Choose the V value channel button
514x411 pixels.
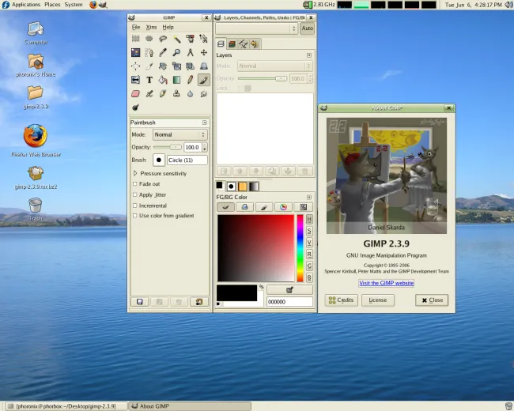point(309,243)
